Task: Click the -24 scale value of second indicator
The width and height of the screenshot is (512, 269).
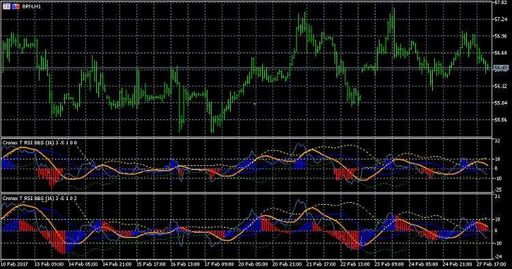Action: click(x=498, y=256)
